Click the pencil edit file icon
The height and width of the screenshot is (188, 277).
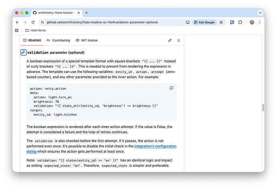point(170,40)
